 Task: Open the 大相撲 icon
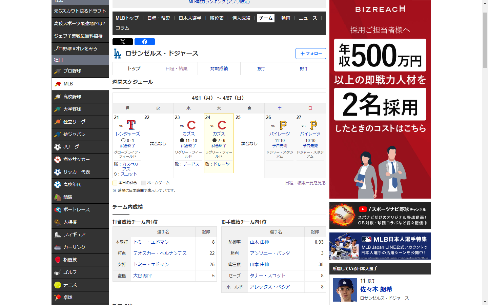coord(58,222)
